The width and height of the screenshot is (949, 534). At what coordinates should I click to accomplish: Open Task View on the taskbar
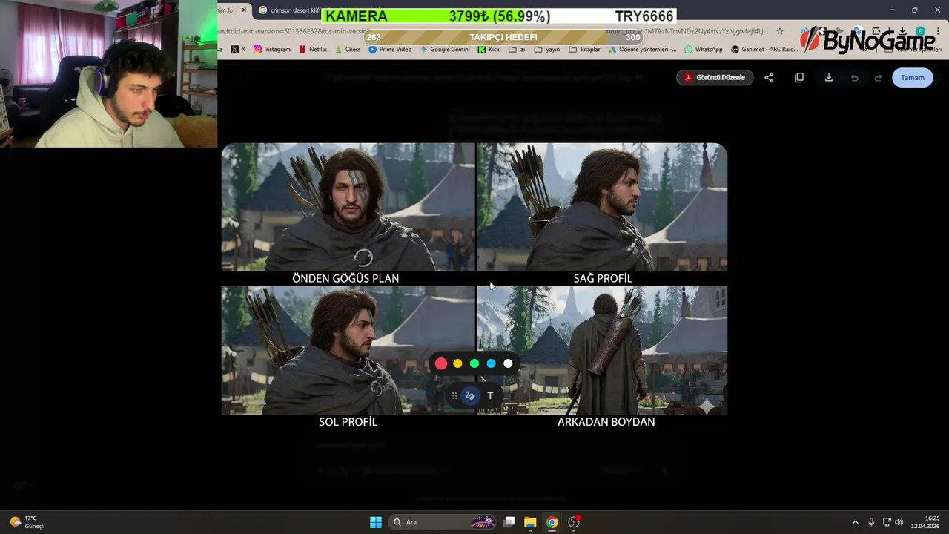[509, 522]
